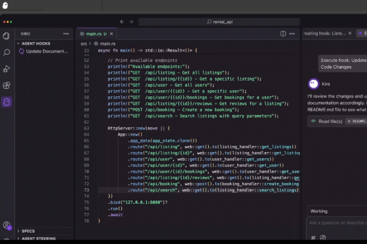The width and height of the screenshot is (367, 244).
Task: Open the Explorer view in activity bar
Action: 7,36
